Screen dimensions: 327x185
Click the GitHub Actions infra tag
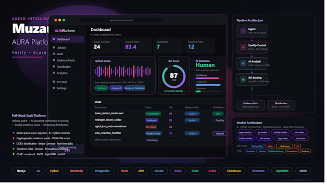click(276, 151)
